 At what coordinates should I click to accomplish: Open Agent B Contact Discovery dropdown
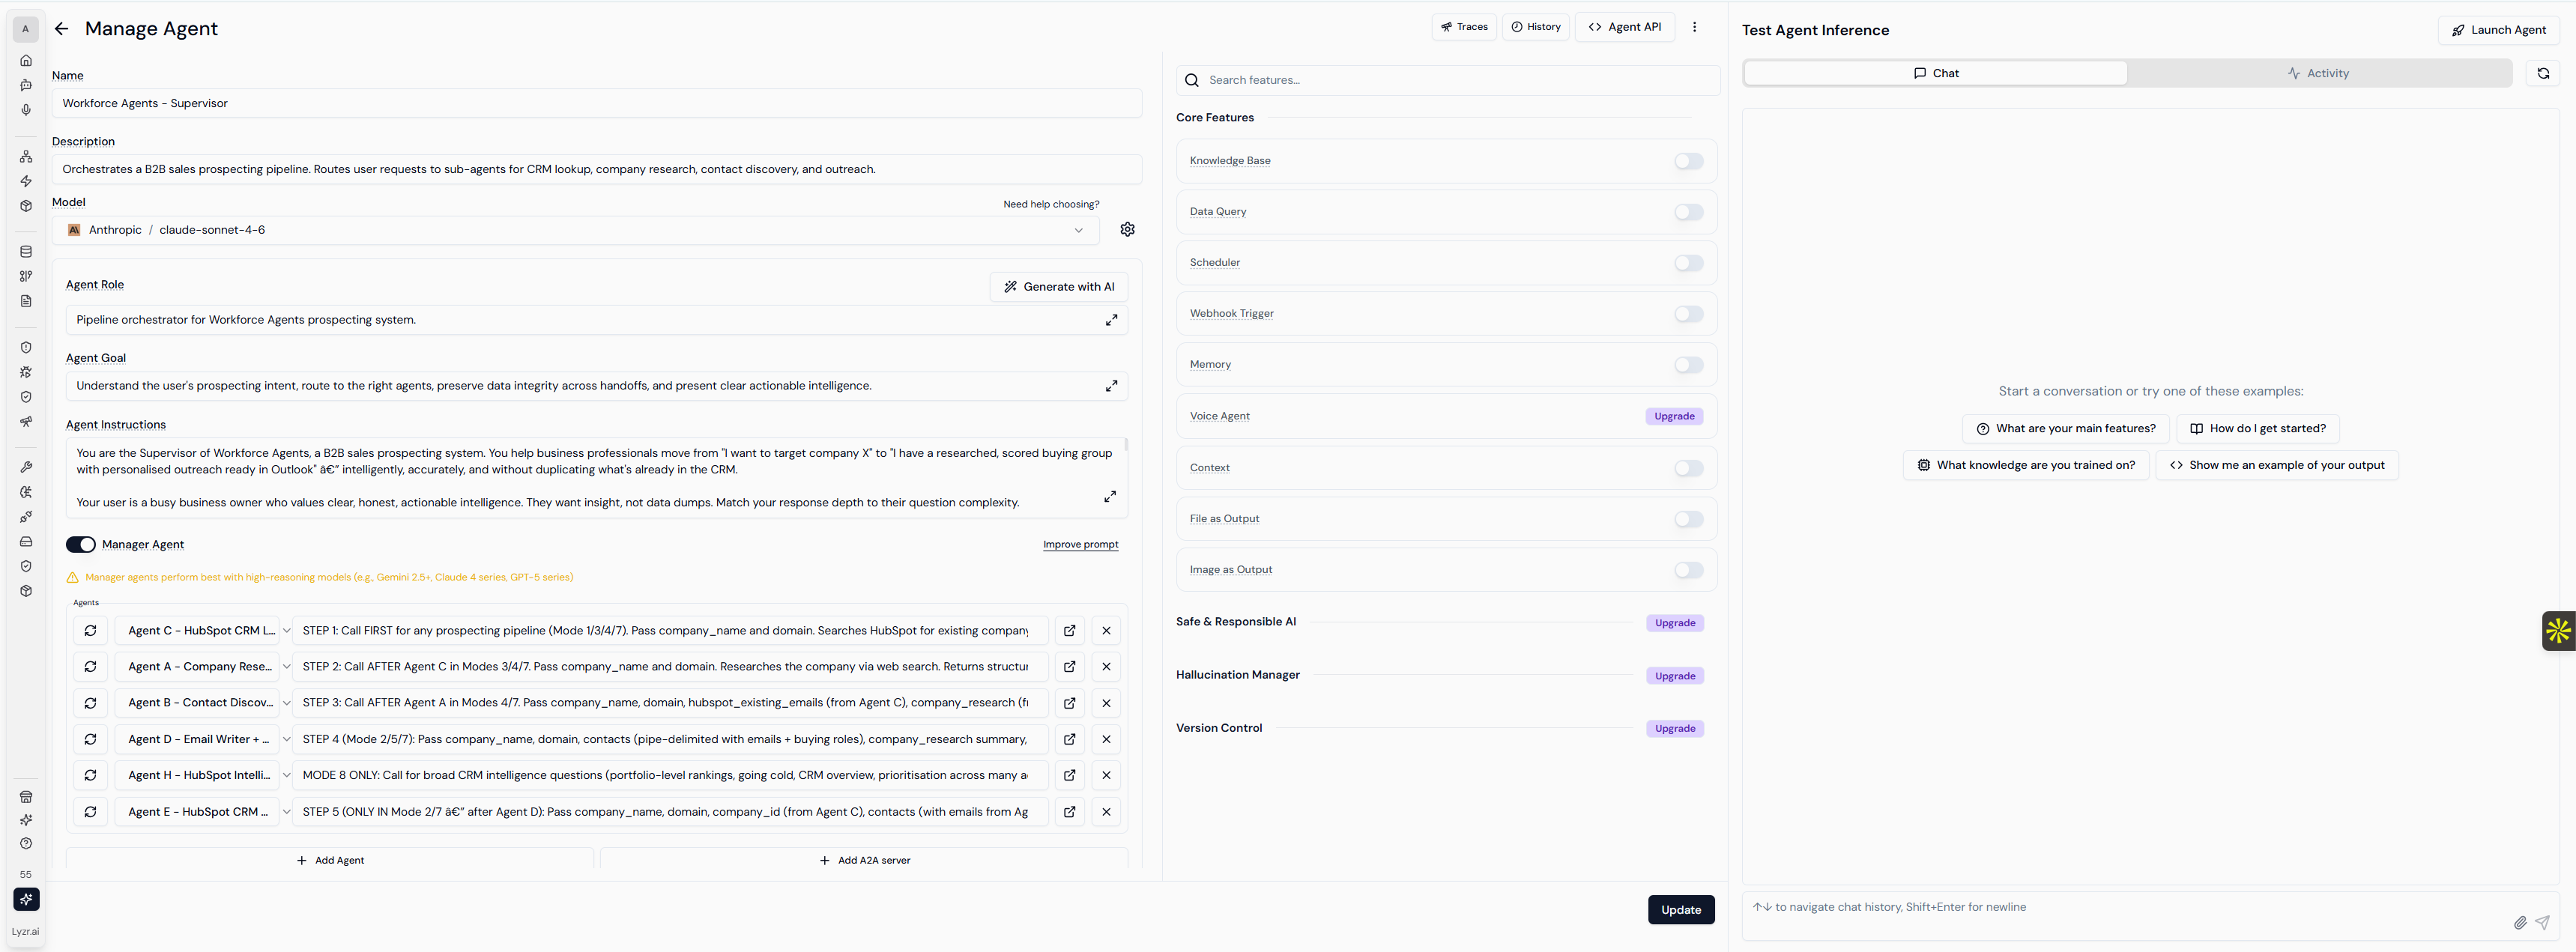tap(286, 703)
